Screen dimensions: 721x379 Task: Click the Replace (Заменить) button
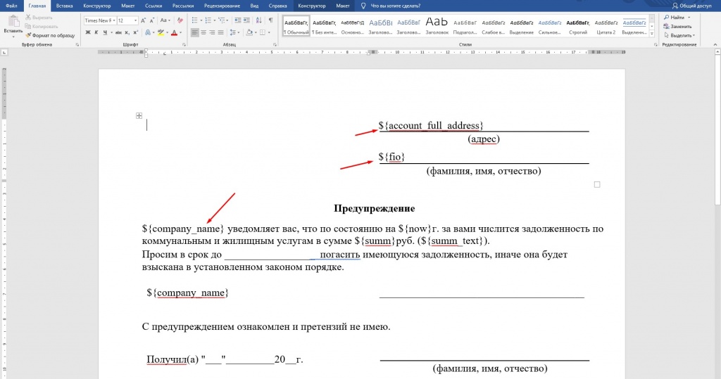click(678, 26)
